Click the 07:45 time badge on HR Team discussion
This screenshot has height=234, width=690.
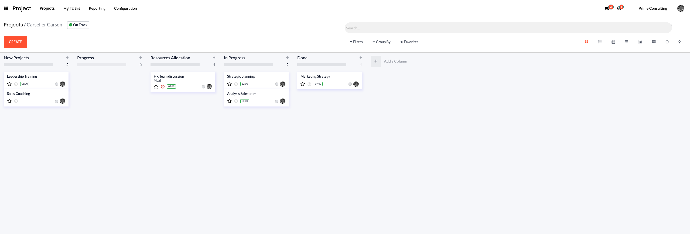click(171, 87)
